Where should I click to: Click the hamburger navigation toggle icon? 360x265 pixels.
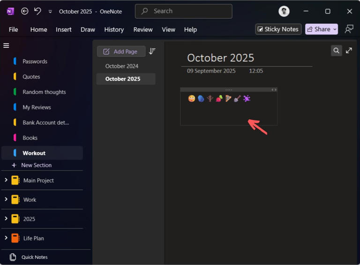coord(6,45)
